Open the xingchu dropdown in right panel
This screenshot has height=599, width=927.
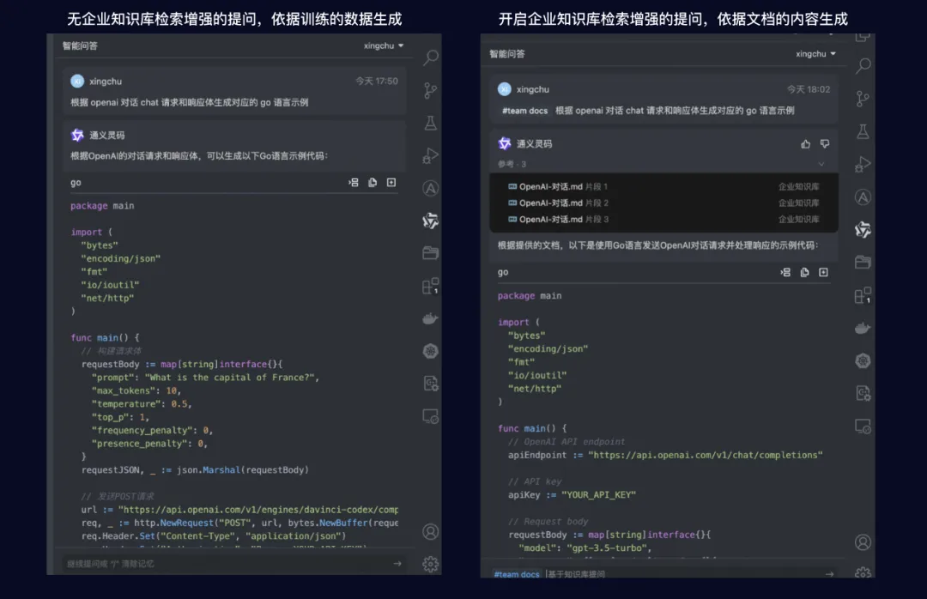tap(814, 53)
